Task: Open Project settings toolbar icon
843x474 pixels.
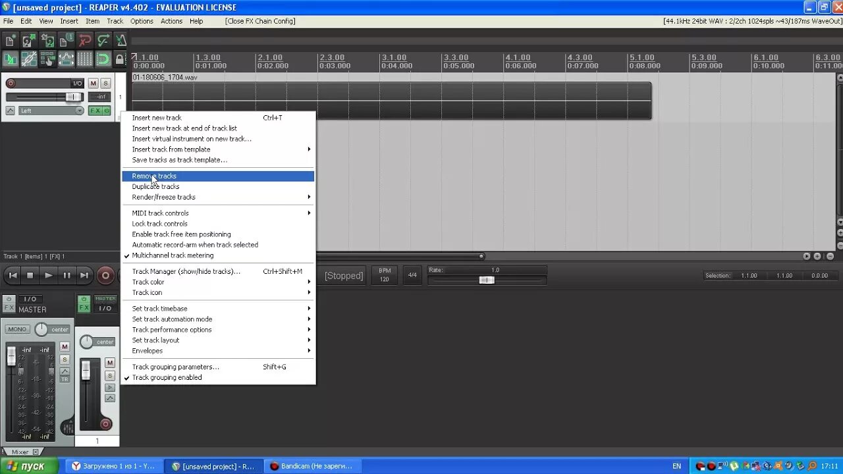Action: (66, 41)
